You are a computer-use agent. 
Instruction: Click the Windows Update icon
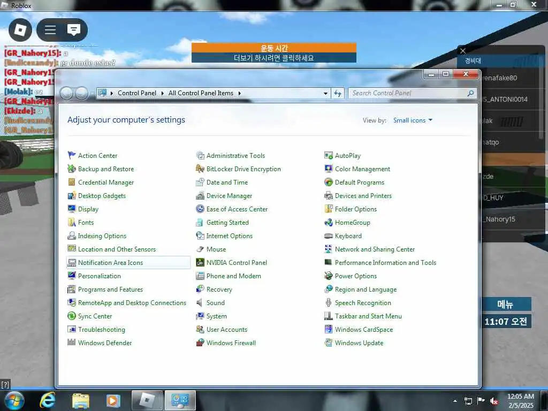pos(329,343)
